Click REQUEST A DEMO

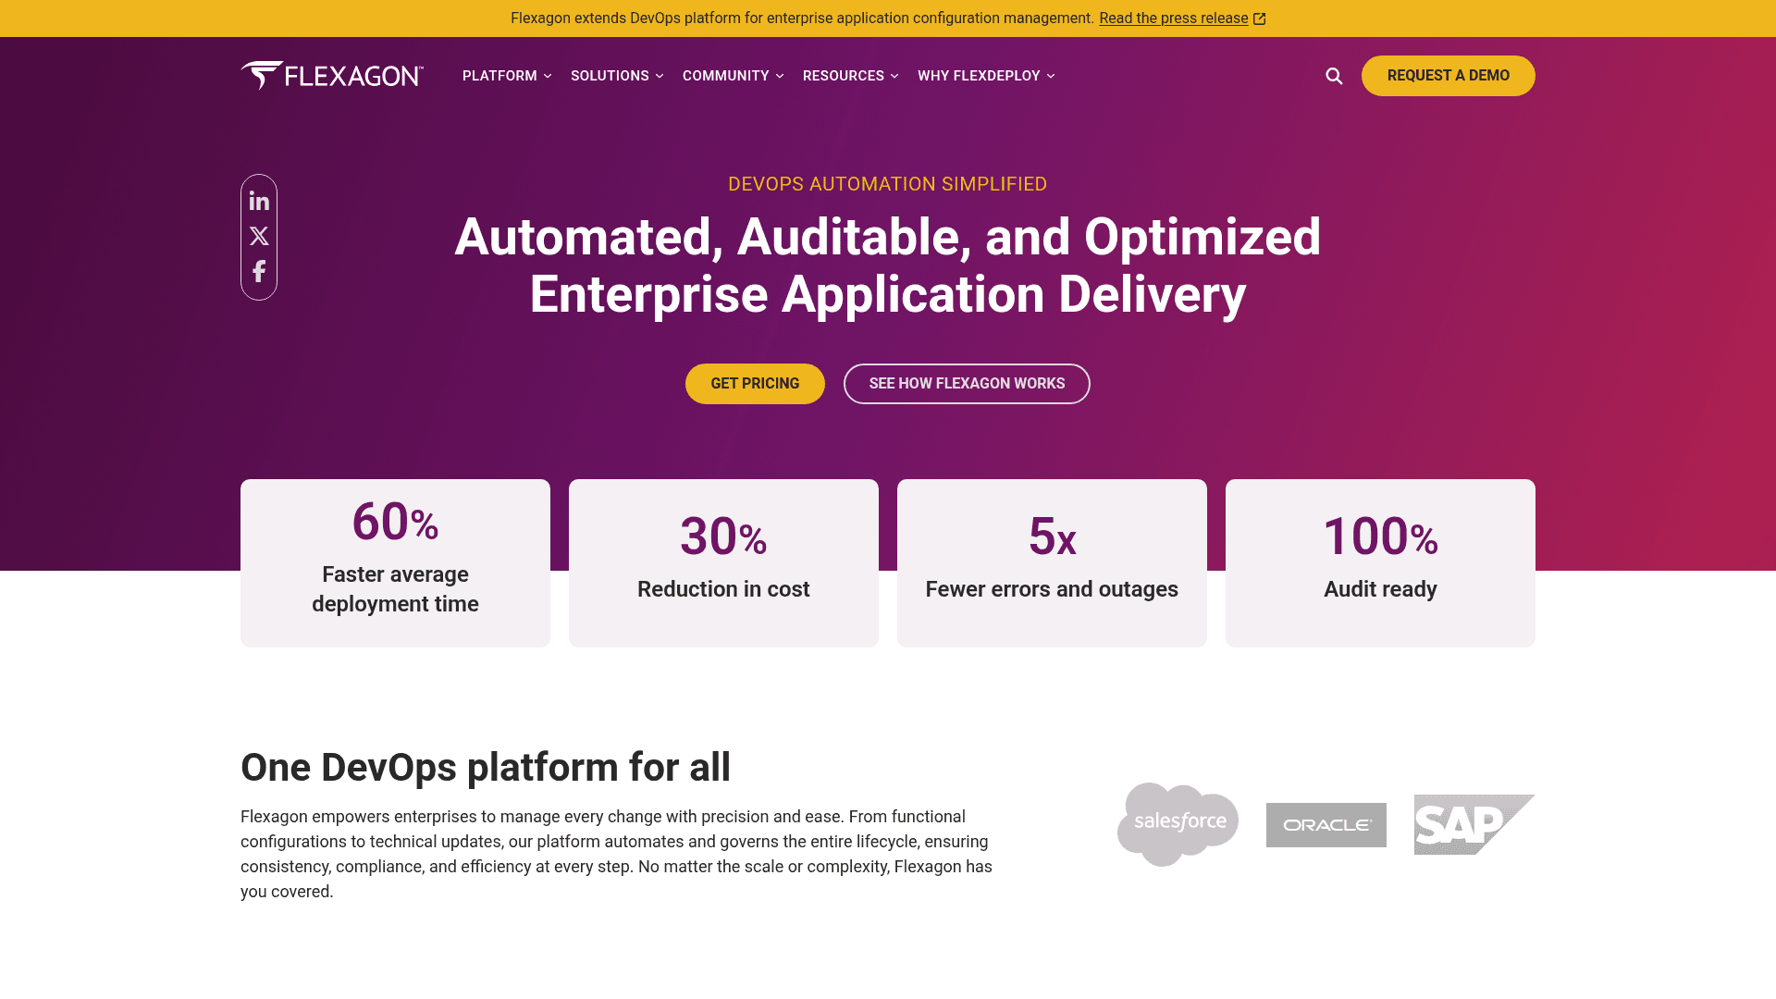point(1448,75)
